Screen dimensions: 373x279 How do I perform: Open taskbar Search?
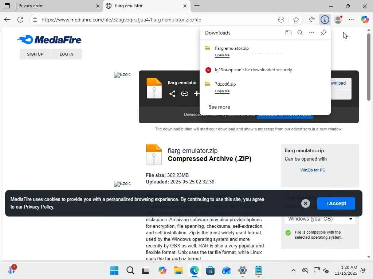click(130, 270)
